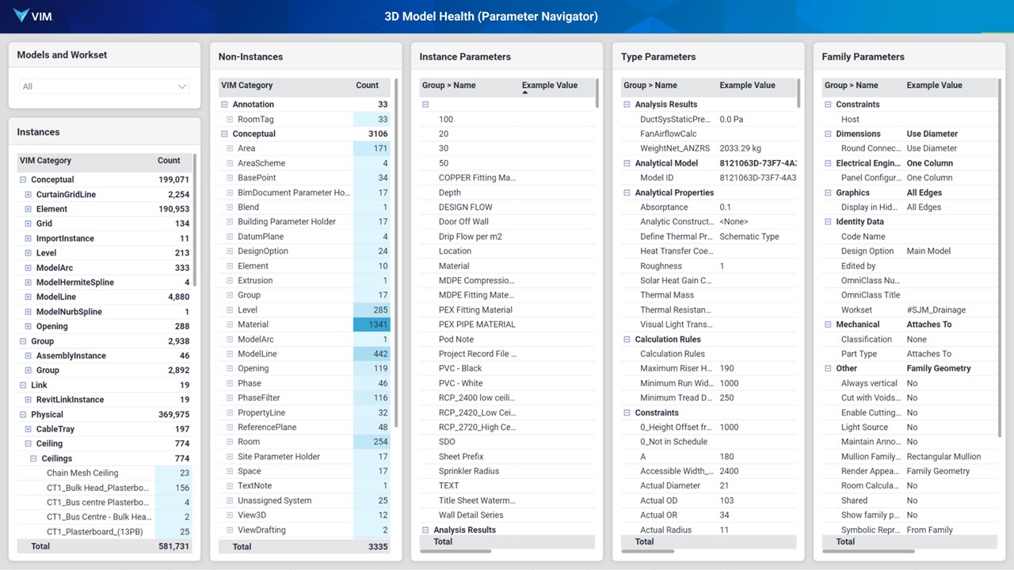Sort by Example Value in Instance Parameters
This screenshot has width=1014, height=570.
click(x=549, y=85)
